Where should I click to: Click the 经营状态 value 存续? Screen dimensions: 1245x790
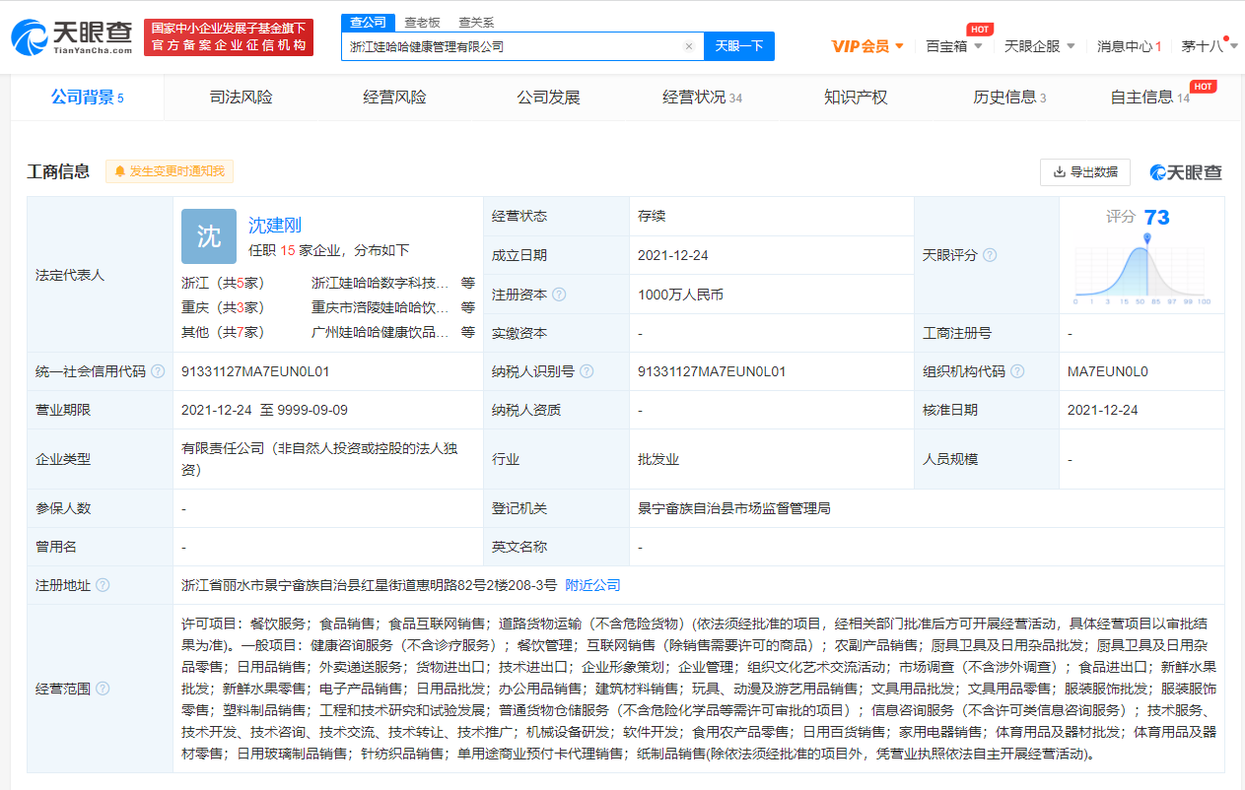pyautogui.click(x=652, y=216)
